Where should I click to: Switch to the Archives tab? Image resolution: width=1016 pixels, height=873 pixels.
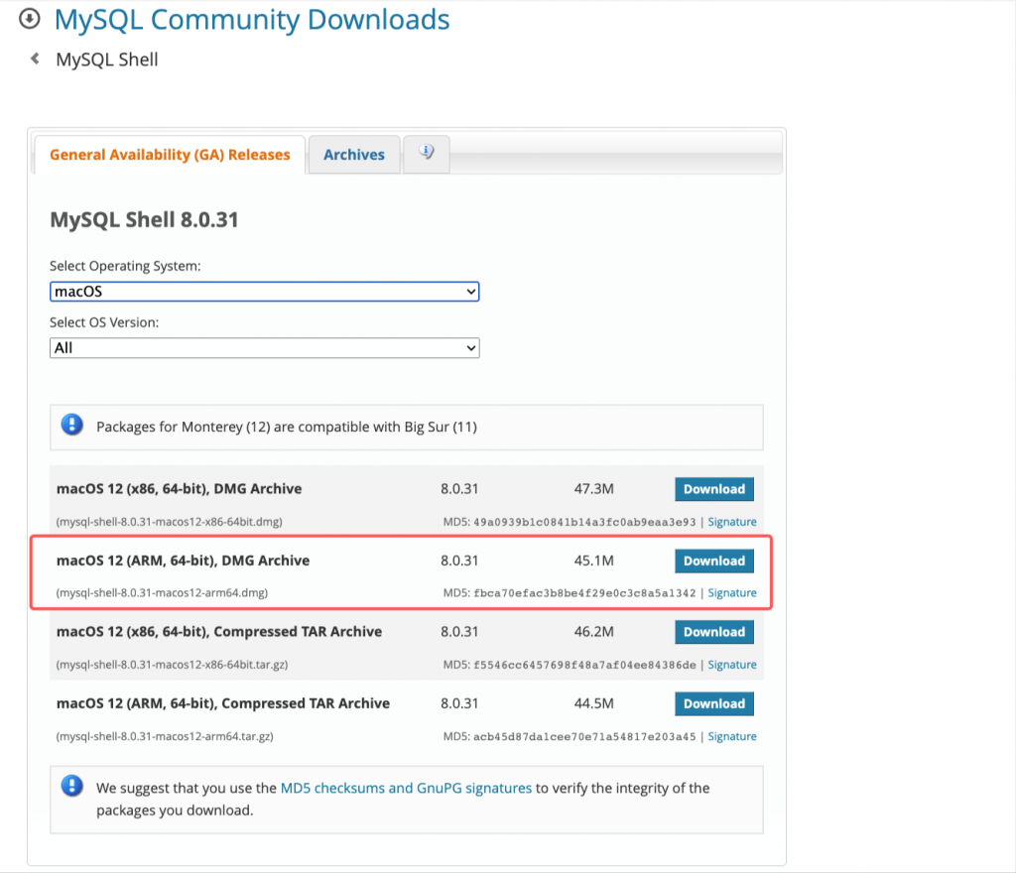pyautogui.click(x=354, y=155)
